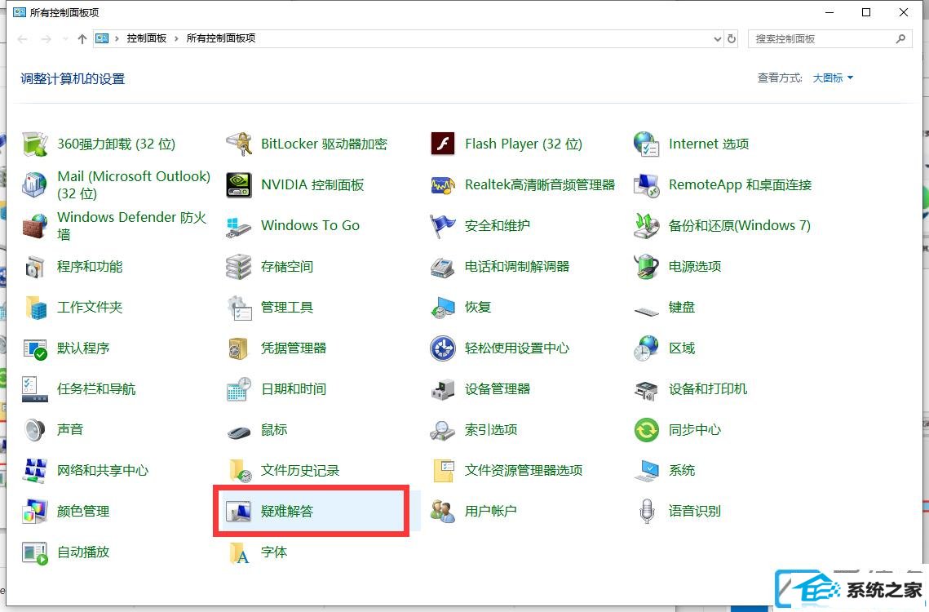Open the 键盘 keyboard icon

[647, 310]
